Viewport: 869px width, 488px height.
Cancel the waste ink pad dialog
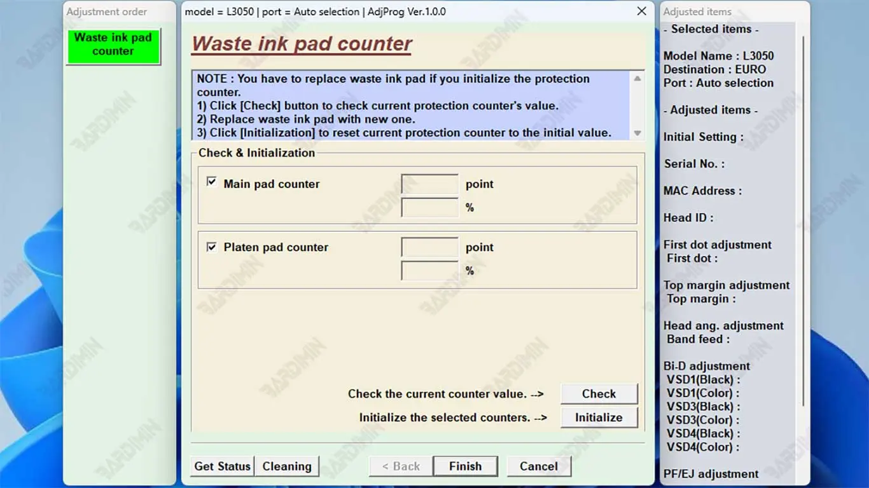(x=538, y=466)
